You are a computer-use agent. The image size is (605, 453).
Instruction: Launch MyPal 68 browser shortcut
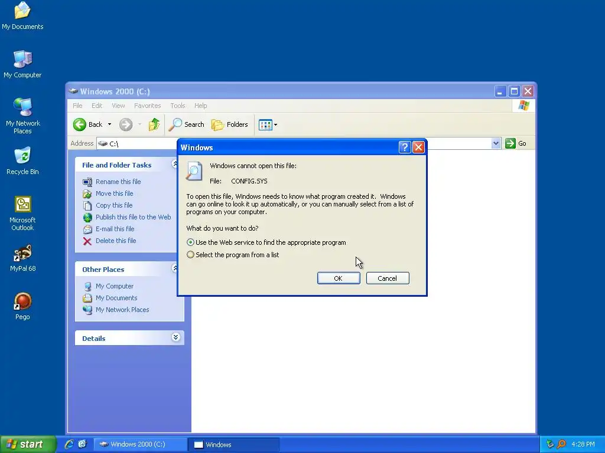point(22,258)
